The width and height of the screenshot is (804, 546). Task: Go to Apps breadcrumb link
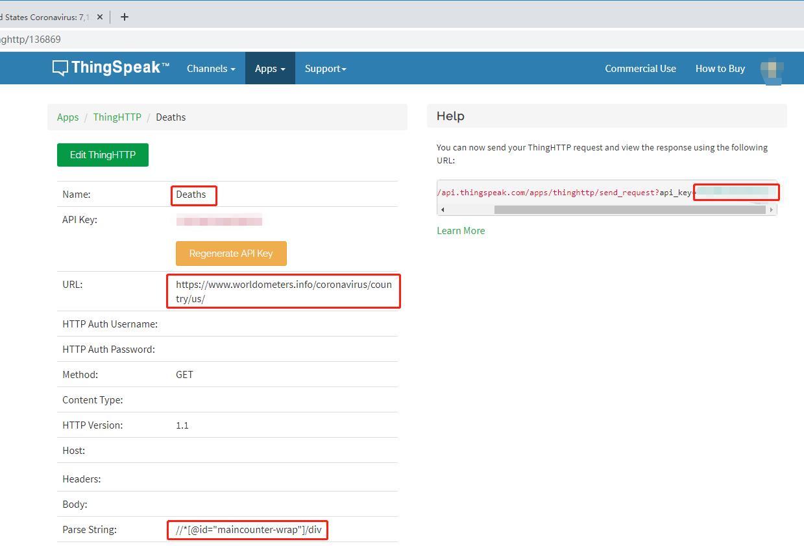pos(67,117)
